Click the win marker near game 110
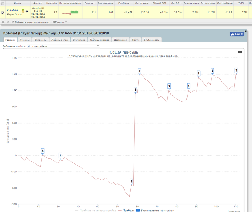This screenshot has width=252, height=212. [x=236, y=70]
